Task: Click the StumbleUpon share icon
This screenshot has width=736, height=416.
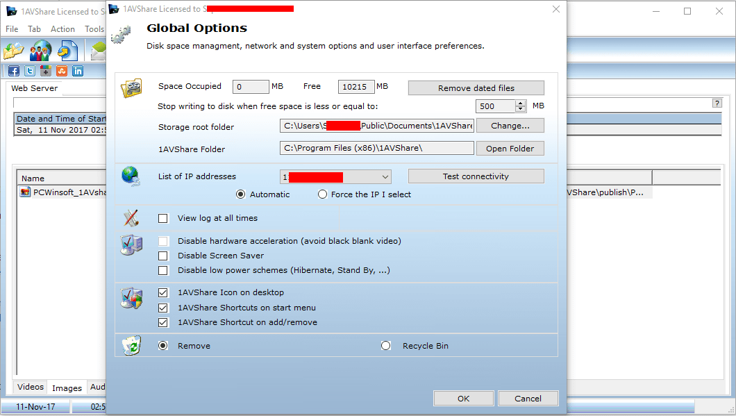Action: tap(62, 70)
